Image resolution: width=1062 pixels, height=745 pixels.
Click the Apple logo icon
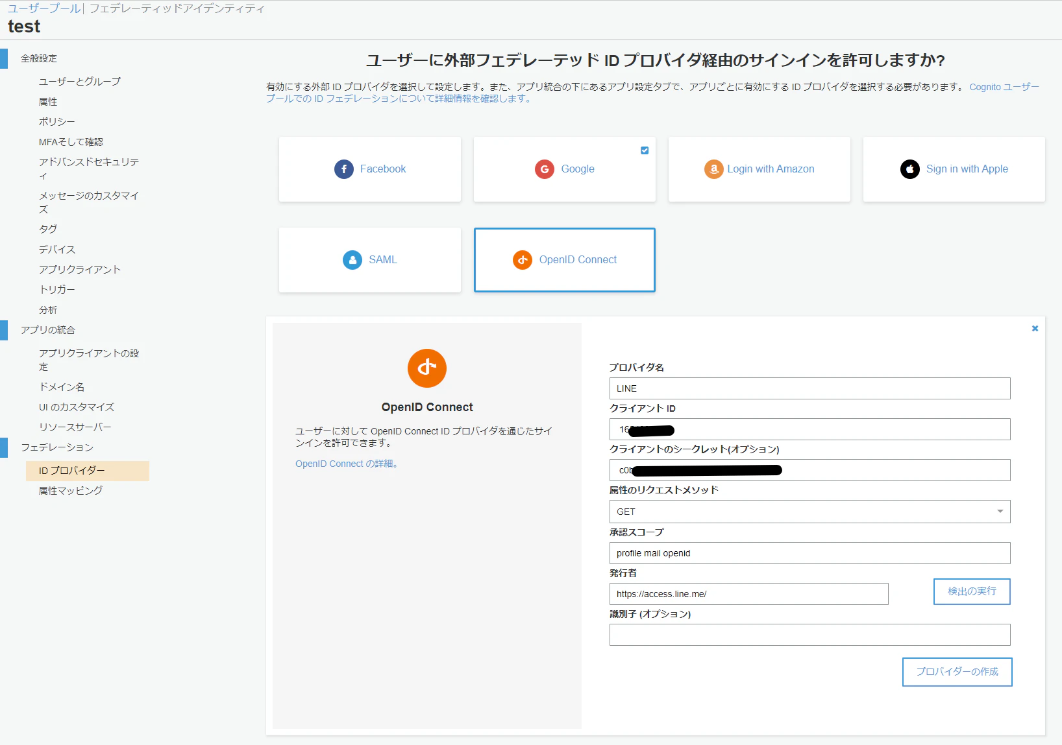(x=910, y=169)
